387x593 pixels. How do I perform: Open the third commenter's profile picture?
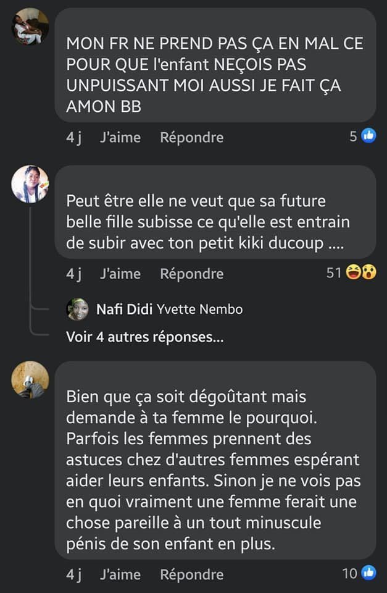(30, 379)
